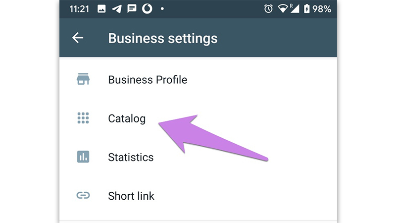This screenshot has width=396, height=223.
Task: Click the Business settings page title
Action: coord(162,38)
